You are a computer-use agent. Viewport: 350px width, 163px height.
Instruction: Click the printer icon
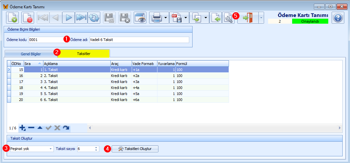point(156,18)
